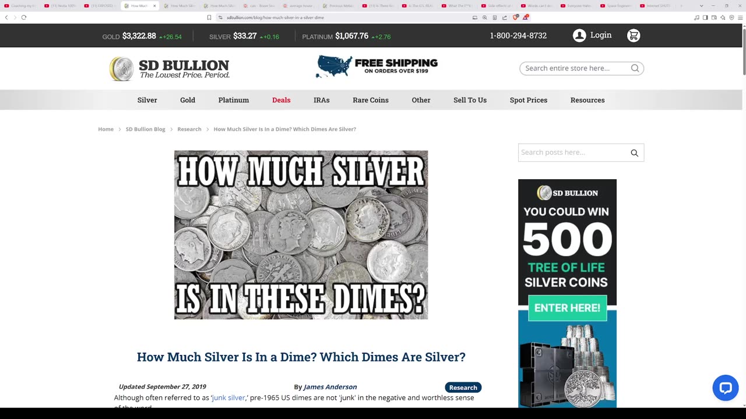Screen dimensions: 746x419
Task: Open the Brave Shields lion icon
Action: [515, 17]
